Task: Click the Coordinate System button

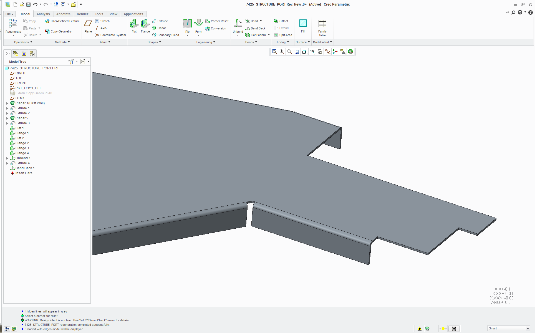Action: (x=110, y=35)
